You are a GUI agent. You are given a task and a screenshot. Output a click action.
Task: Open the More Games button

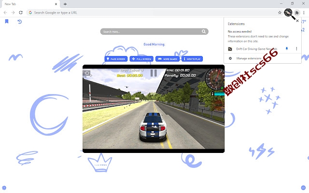pos(168,59)
